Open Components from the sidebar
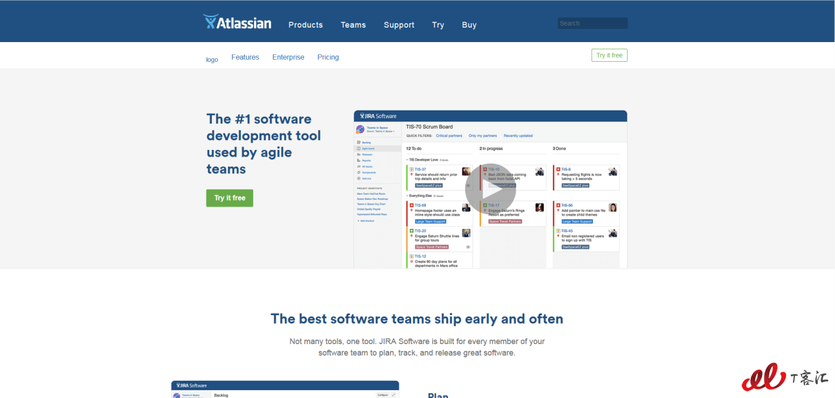This screenshot has height=398, width=835. [368, 172]
